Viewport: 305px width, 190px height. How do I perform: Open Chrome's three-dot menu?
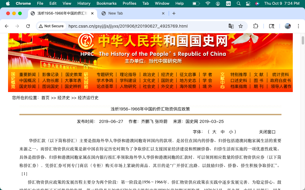298,26
